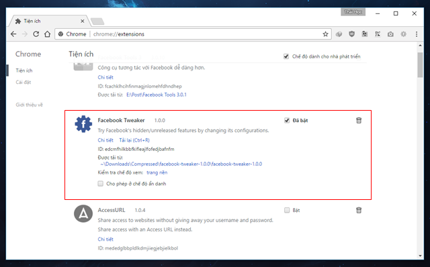The image size is (430, 267).
Task: Open the home page icon
Action: 48,34
